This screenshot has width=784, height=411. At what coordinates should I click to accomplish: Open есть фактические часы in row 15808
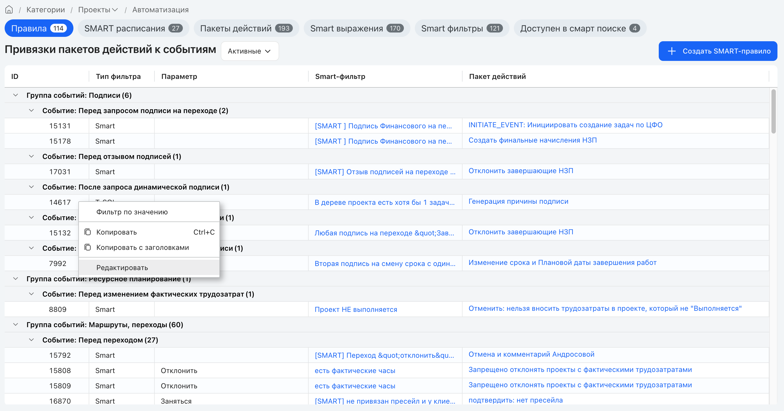[355, 371]
